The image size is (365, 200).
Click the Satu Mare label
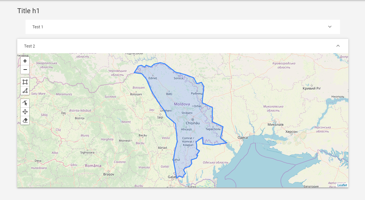[38, 94]
